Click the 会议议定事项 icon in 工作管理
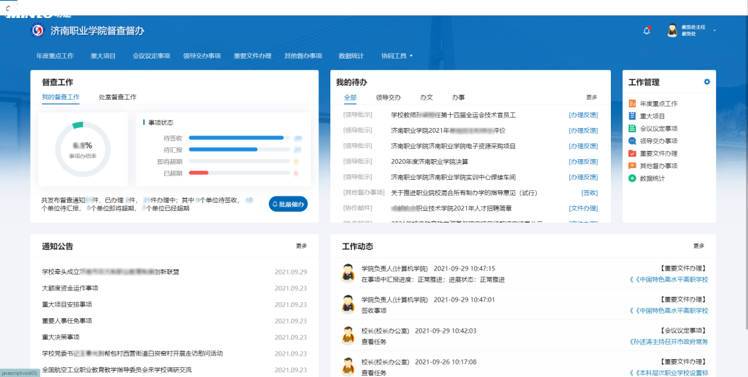 coord(632,128)
